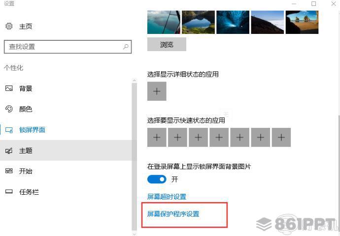Select the 背景 picture icon
Viewport: 340px width, 236px height.
(9, 88)
